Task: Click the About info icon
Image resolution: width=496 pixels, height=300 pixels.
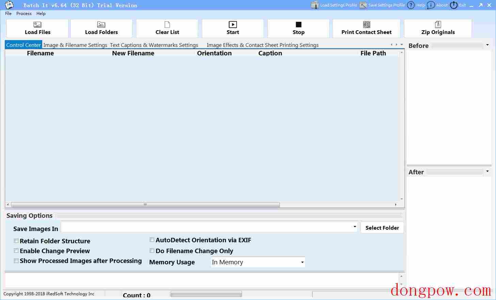Action: point(431,5)
